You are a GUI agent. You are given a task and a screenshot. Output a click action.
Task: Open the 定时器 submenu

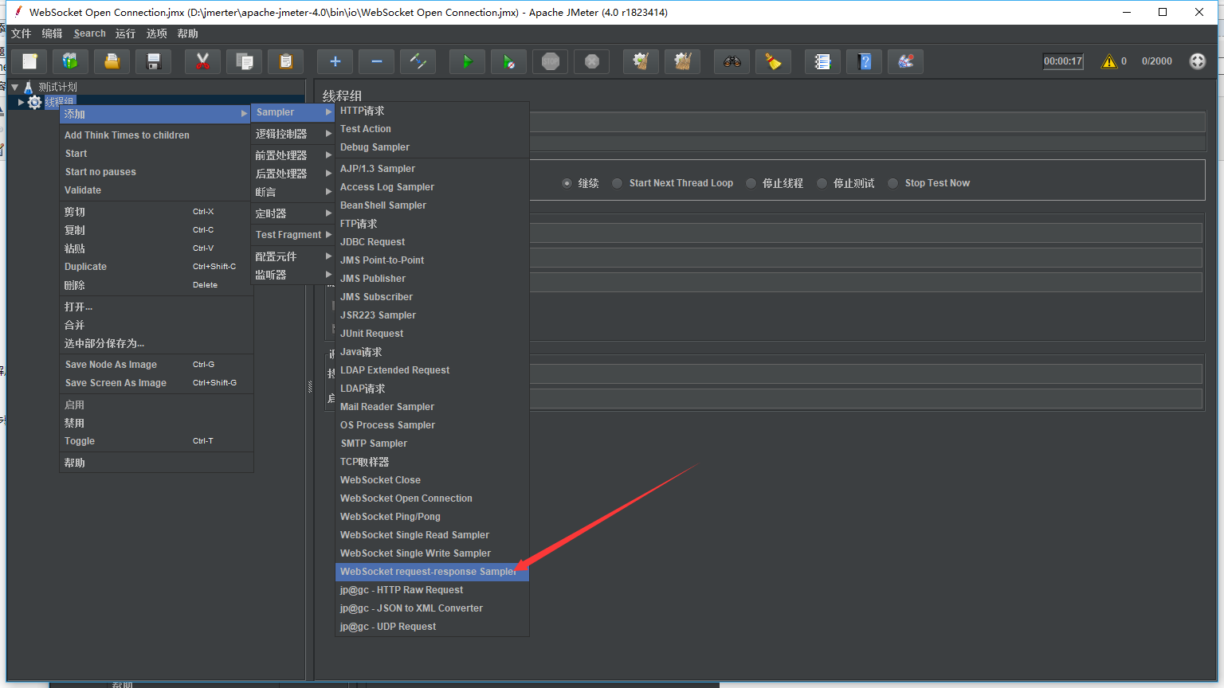(x=292, y=213)
